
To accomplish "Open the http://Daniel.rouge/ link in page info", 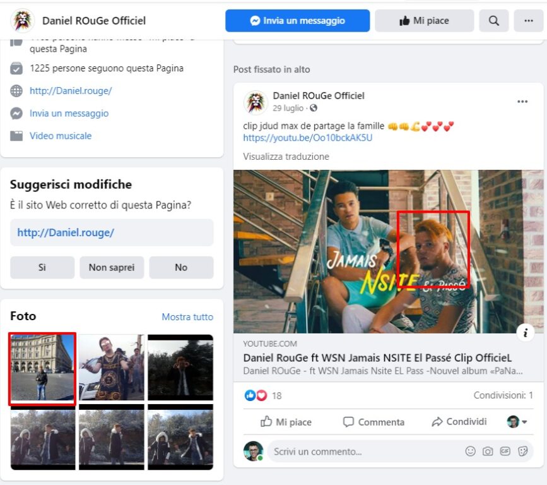I will point(71,91).
